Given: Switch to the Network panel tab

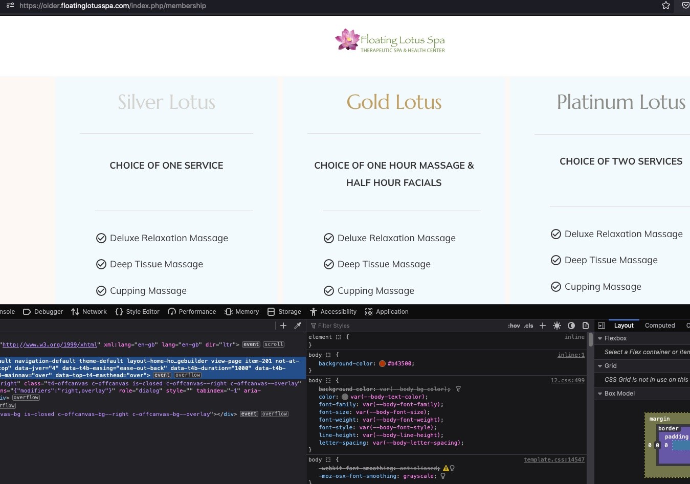Looking at the screenshot, I should (89, 312).
